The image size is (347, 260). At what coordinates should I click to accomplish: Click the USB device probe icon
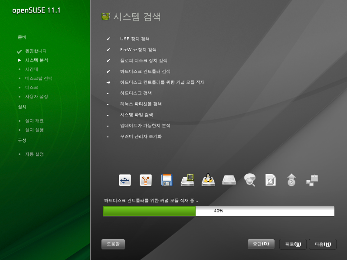tap(125, 180)
